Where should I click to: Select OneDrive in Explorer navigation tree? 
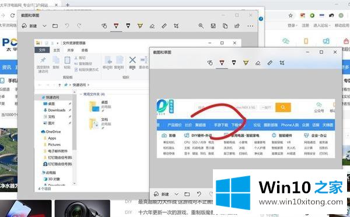tap(53, 131)
